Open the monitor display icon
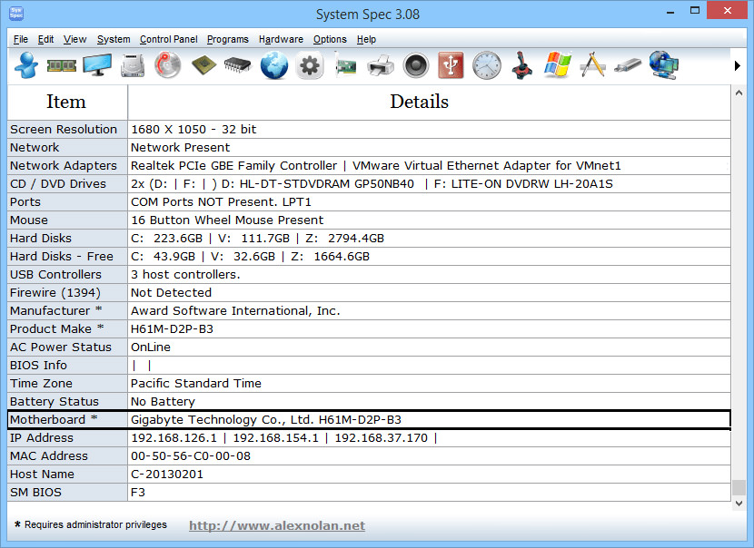Screen dimensions: 754x548 pyautogui.click(x=97, y=64)
